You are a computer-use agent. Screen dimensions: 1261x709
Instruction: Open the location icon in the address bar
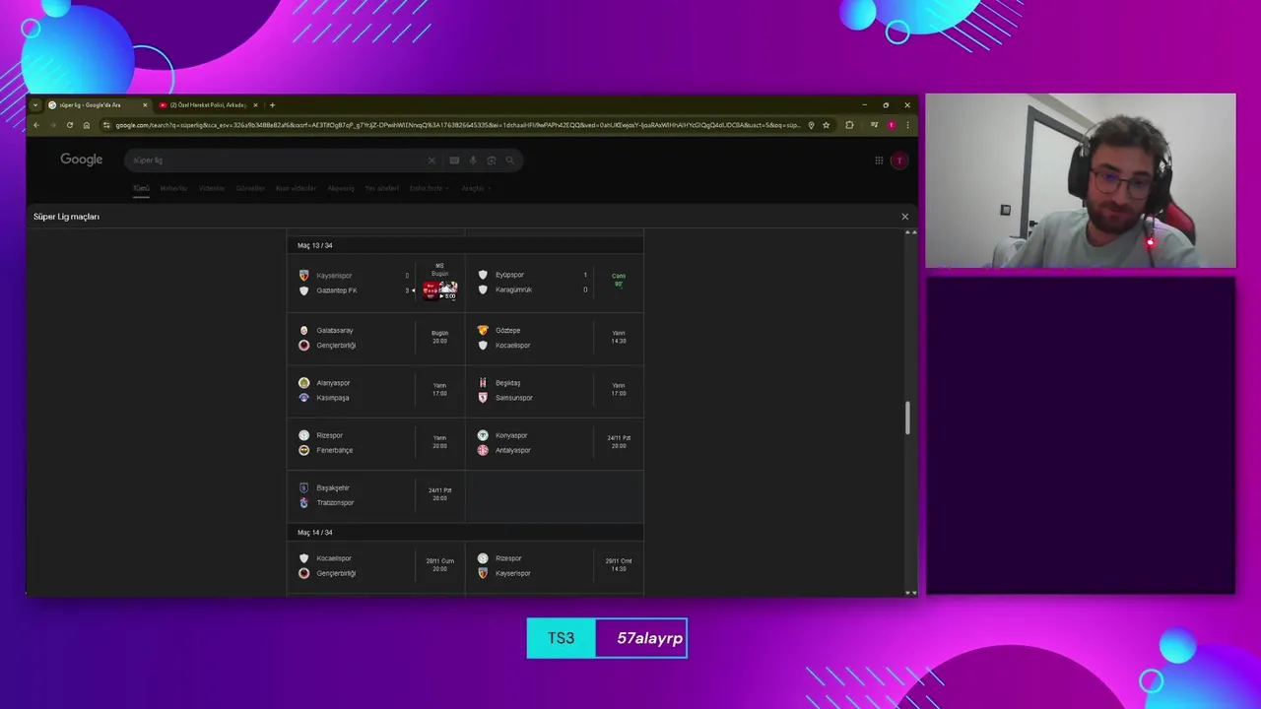pos(811,125)
